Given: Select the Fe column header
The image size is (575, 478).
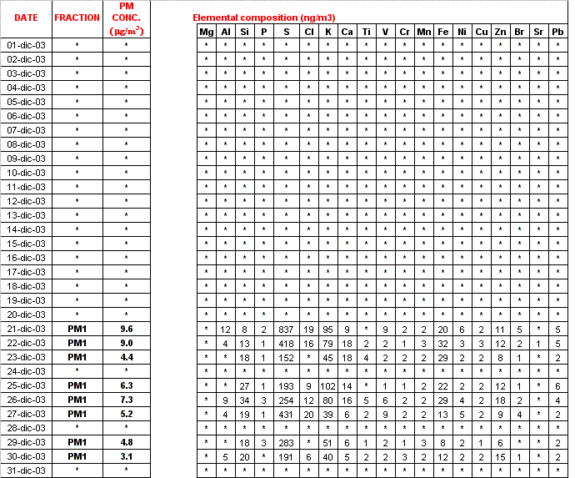Looking at the screenshot, I should (x=443, y=32).
